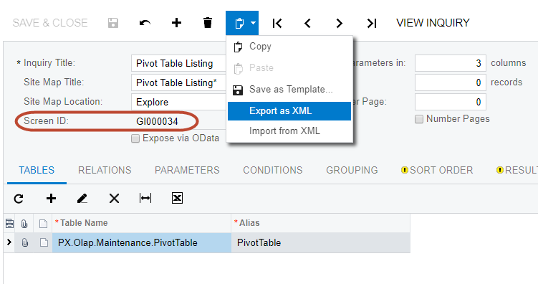
Task: Refresh the tables grid
Action: (x=19, y=199)
